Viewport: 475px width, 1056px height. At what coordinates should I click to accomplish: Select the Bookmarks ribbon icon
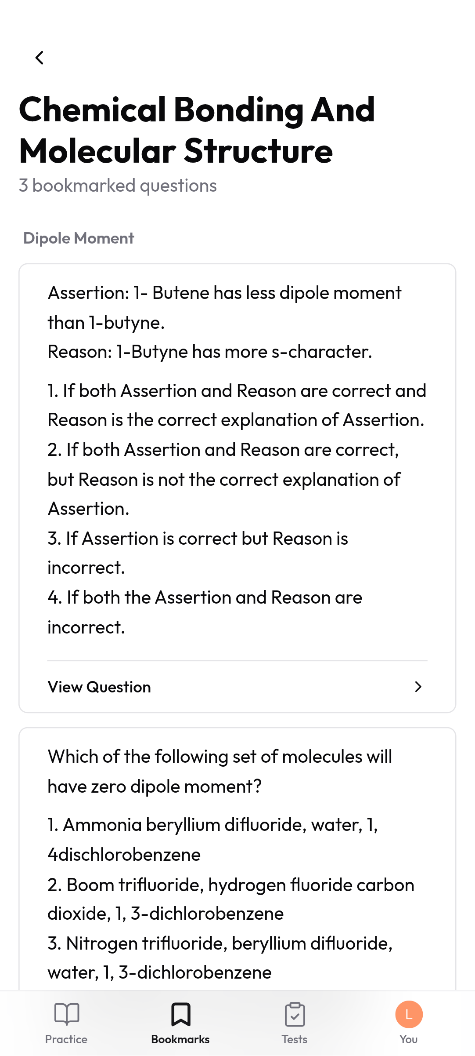click(180, 1014)
